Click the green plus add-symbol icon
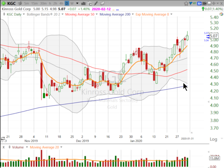Viewport: 224px width, 168px height. coord(4,3)
